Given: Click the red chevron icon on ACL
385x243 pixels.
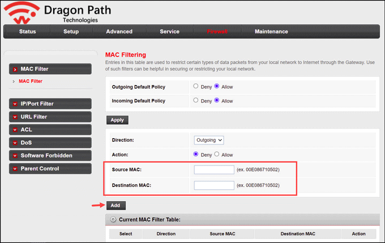Looking at the screenshot, I should [x=15, y=130].
